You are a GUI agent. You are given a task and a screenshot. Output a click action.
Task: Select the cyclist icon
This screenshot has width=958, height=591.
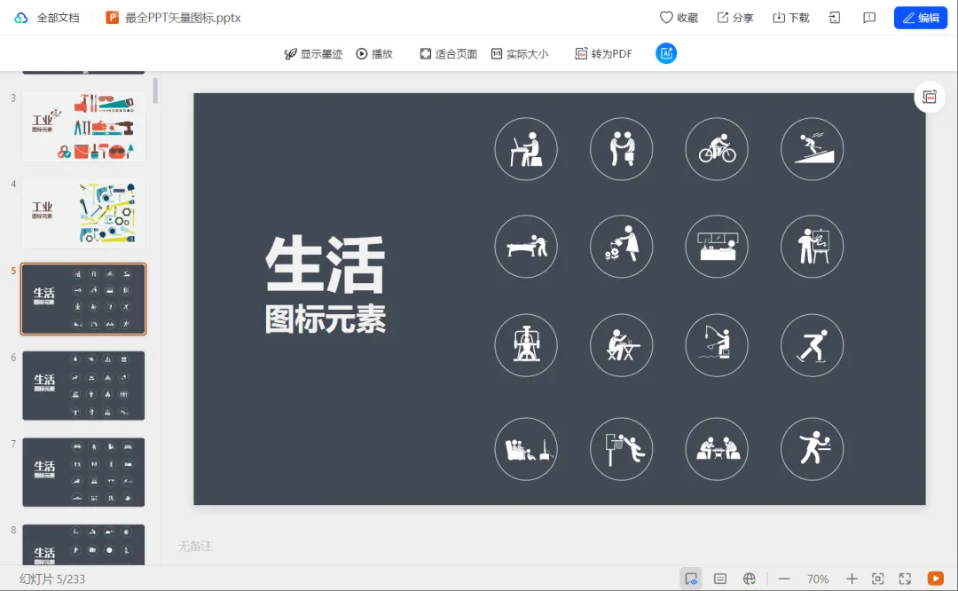[717, 149]
